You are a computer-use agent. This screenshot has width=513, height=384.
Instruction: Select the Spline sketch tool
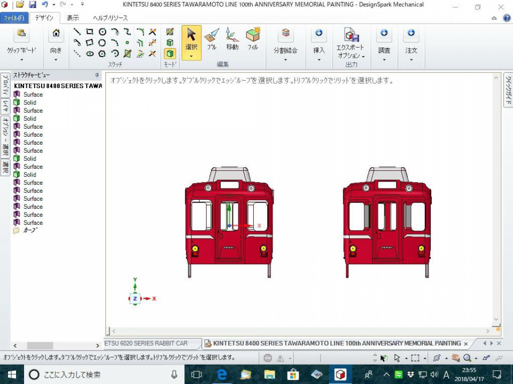click(127, 32)
